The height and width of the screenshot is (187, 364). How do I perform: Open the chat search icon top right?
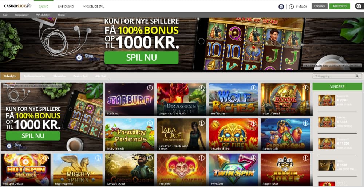[359, 6]
